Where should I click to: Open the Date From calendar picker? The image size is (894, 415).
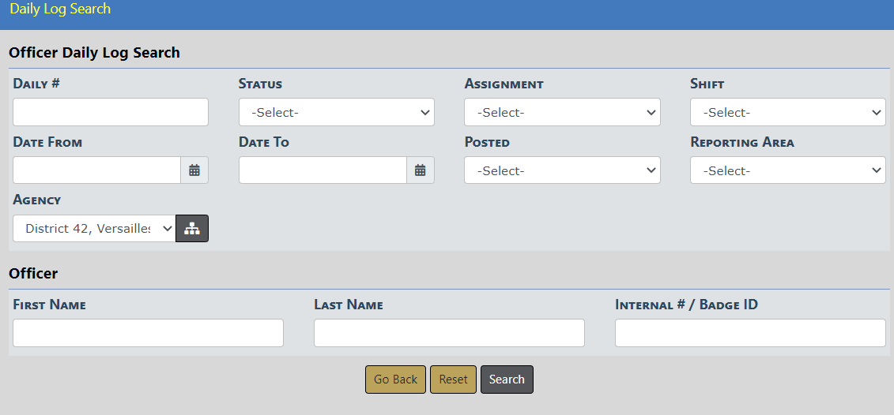(x=194, y=170)
